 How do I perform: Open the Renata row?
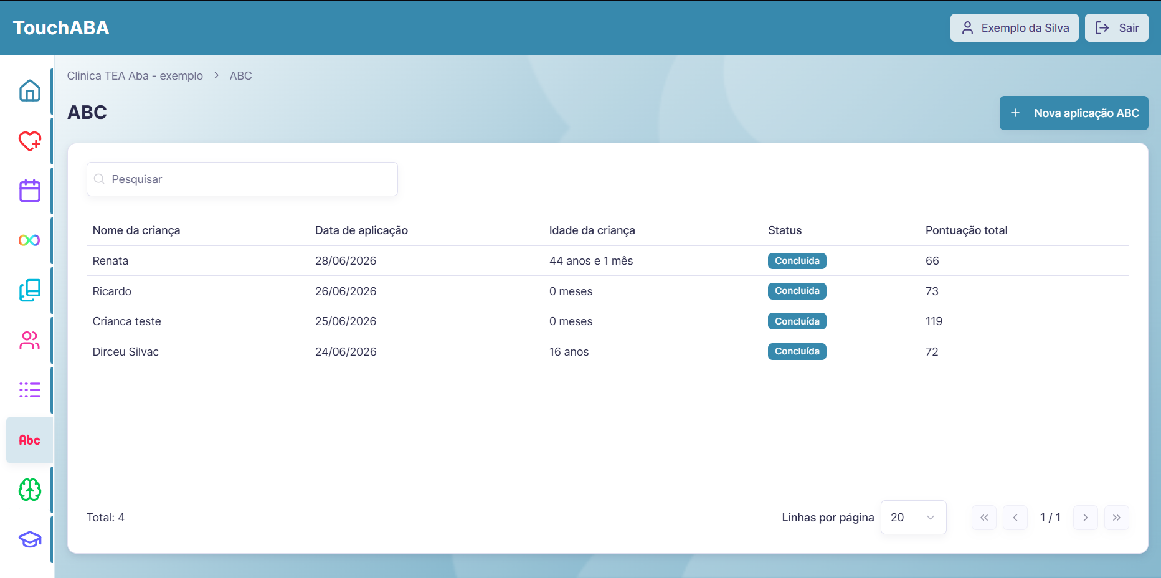[x=608, y=261]
